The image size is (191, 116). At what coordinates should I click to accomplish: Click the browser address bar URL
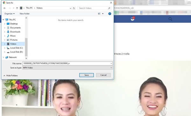[x=124, y=8]
